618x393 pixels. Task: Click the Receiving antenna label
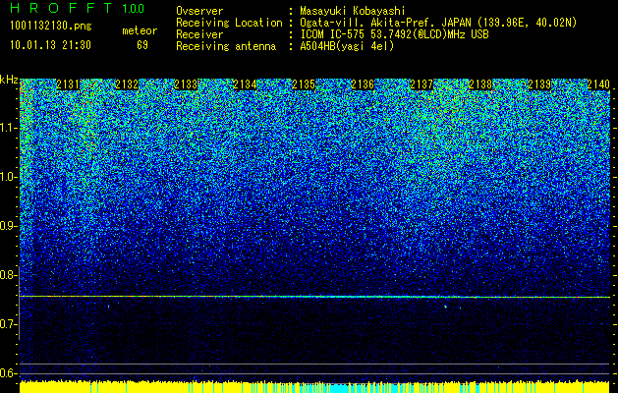click(226, 46)
